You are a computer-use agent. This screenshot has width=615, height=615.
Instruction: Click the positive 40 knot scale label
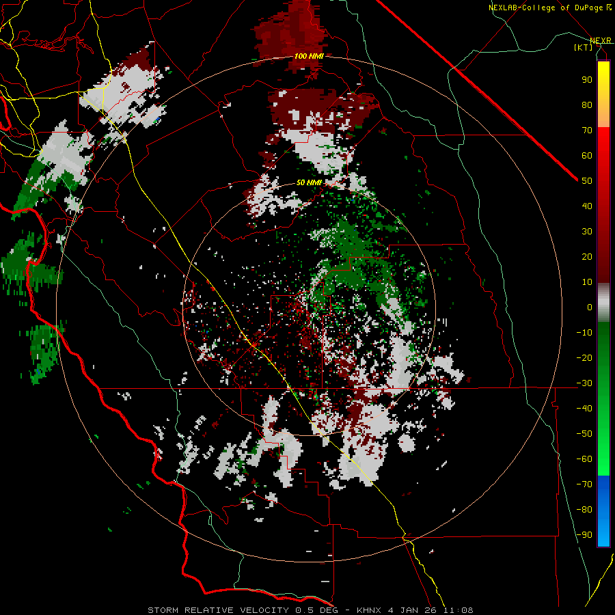click(587, 206)
